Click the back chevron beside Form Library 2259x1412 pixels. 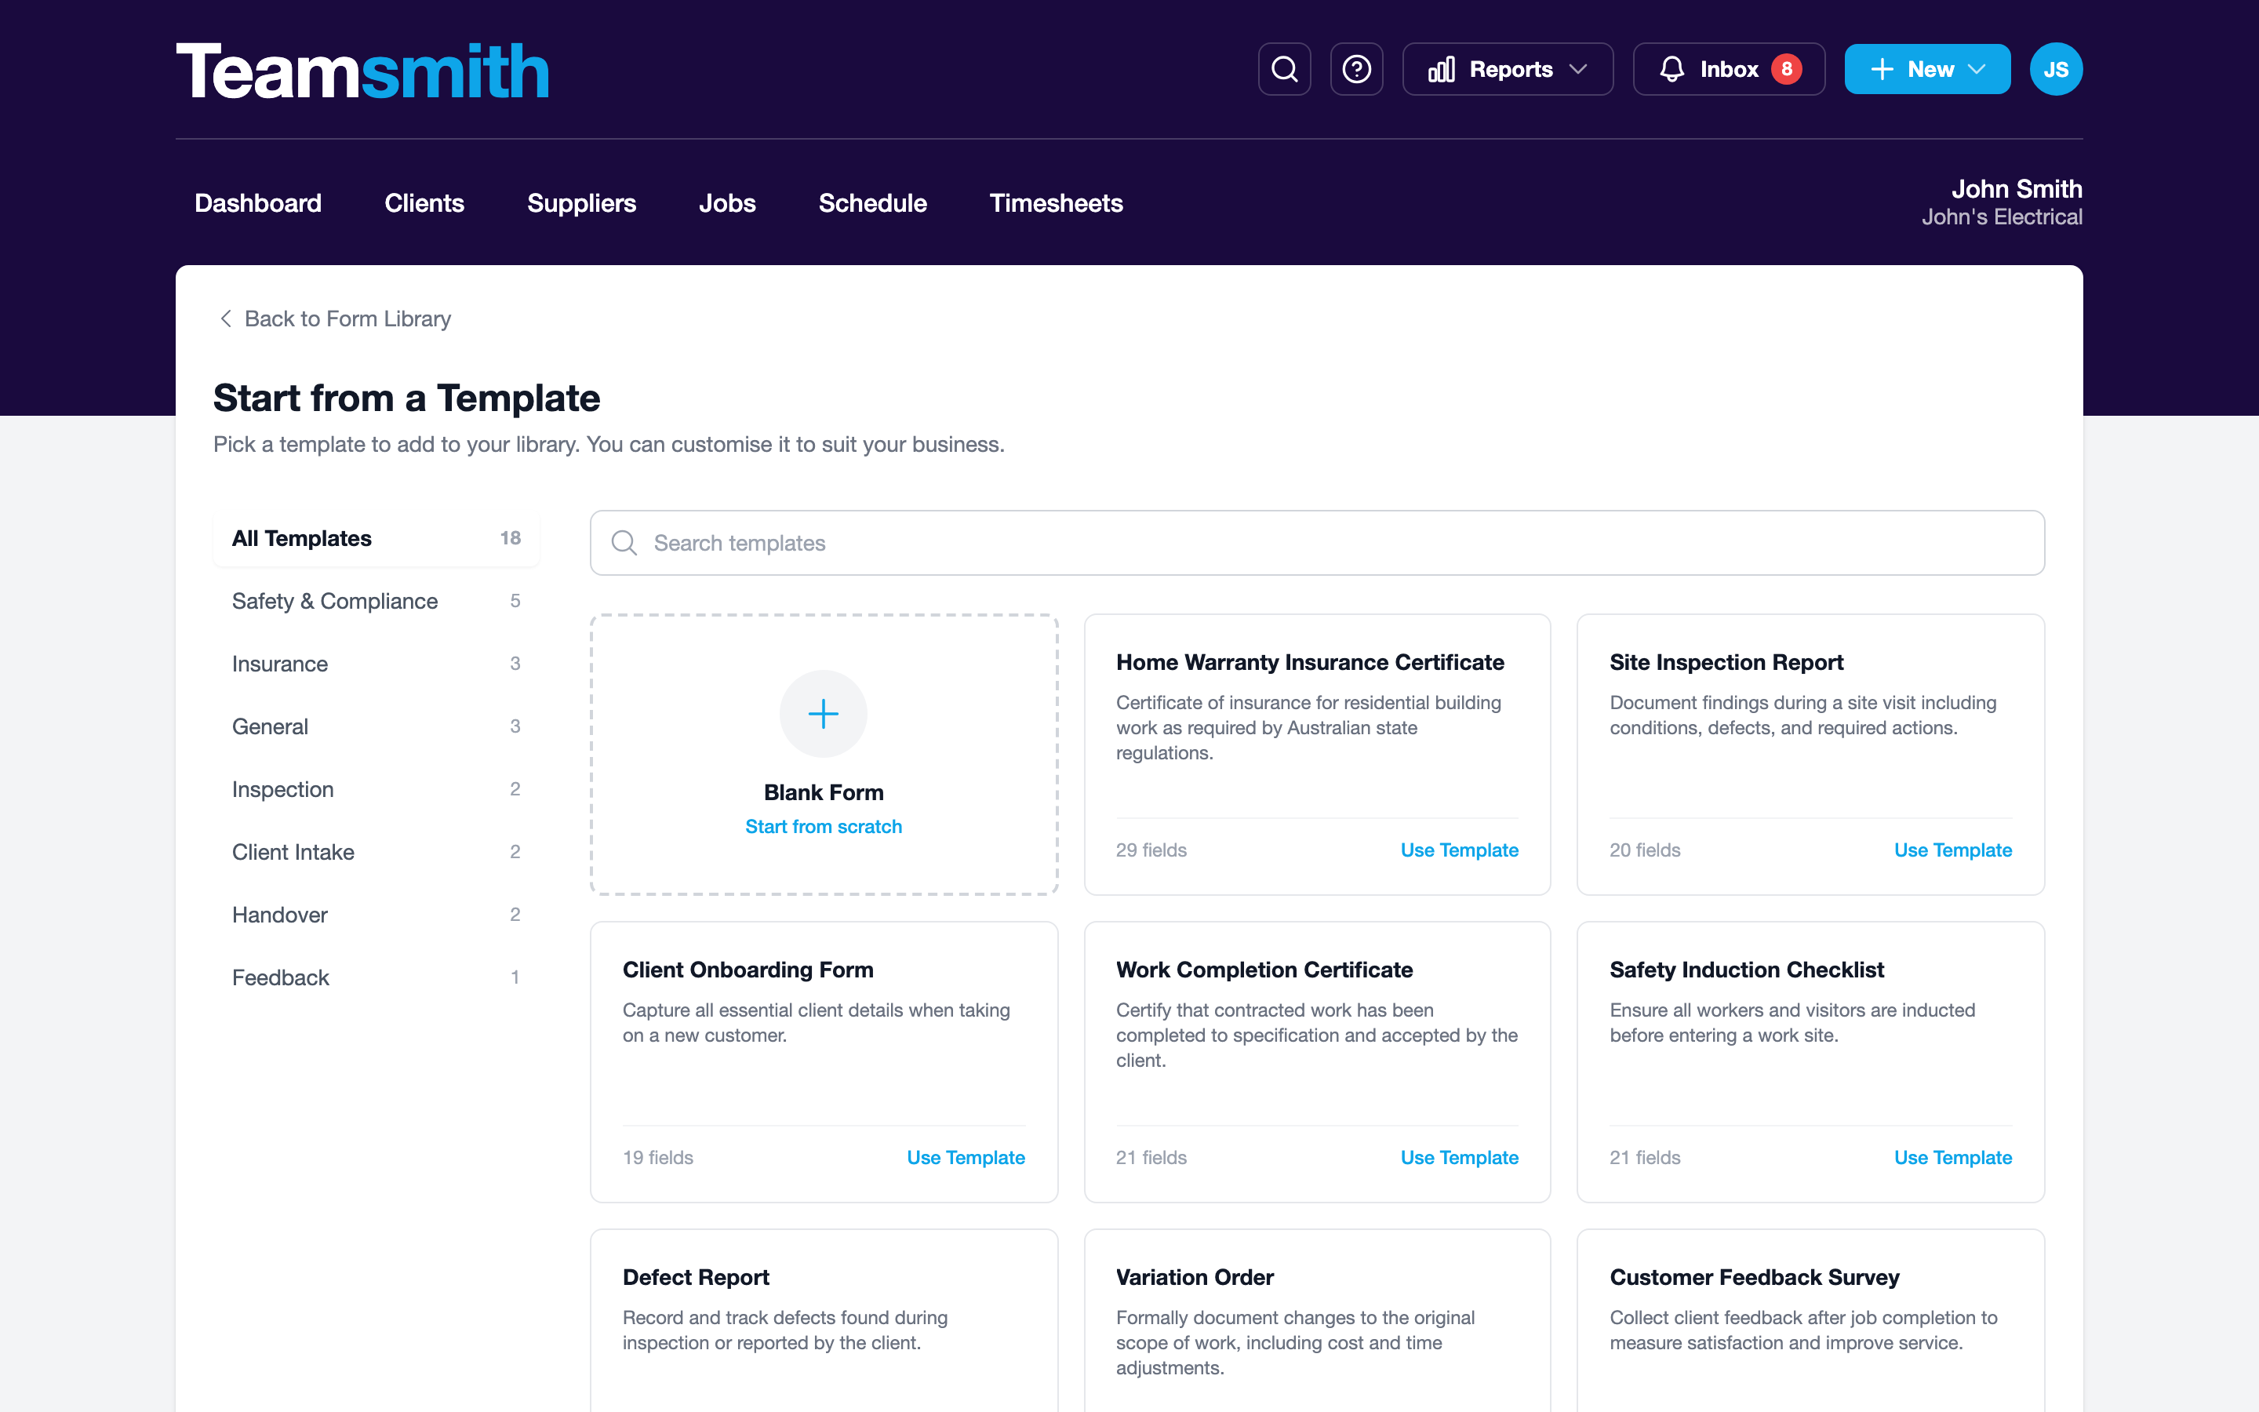click(x=225, y=318)
